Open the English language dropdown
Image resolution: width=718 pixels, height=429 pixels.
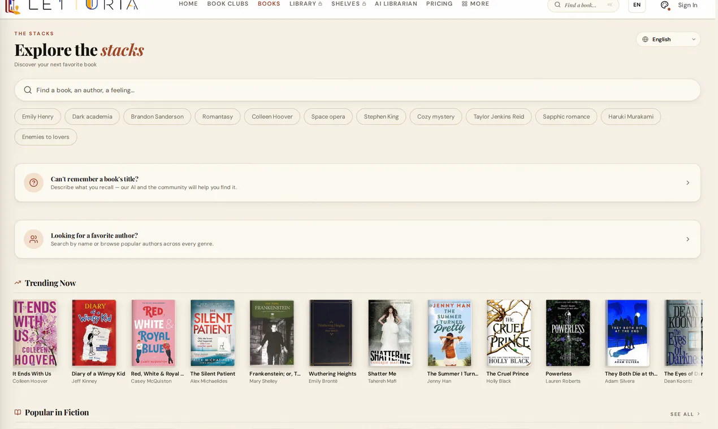(668, 40)
